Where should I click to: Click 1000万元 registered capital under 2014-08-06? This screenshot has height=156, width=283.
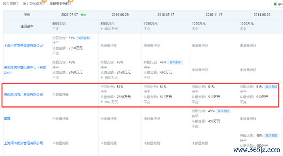(247, 23)
